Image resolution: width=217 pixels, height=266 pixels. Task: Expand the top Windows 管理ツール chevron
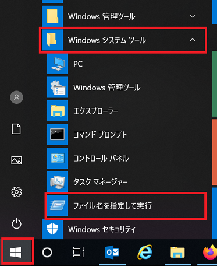pos(193,16)
